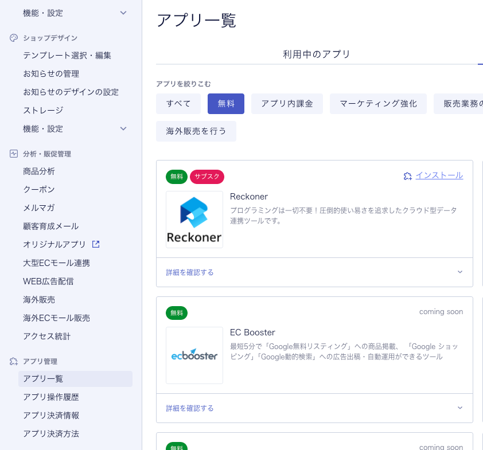Click the インストール link for Reckoner
Image resolution: width=483 pixels, height=450 pixels.
coord(439,175)
